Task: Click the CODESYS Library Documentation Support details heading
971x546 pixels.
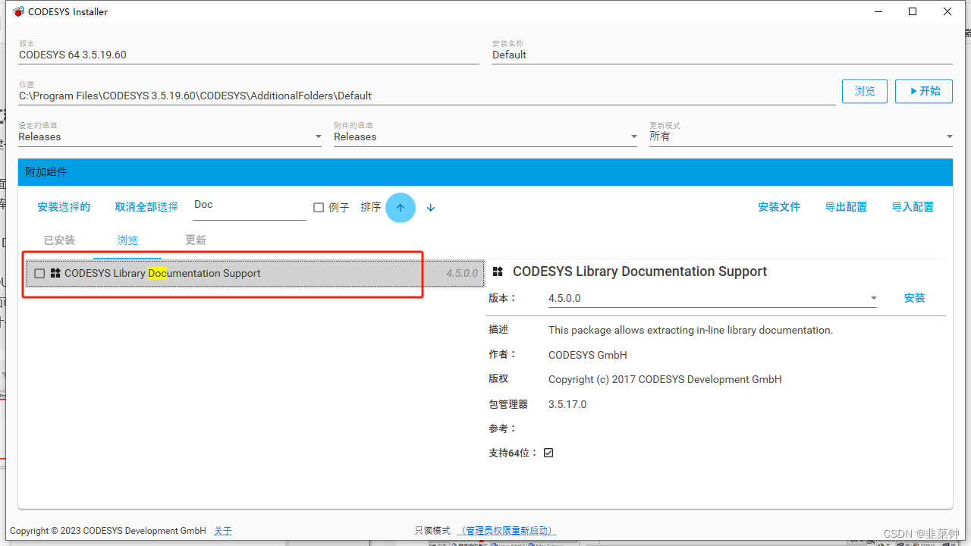Action: click(x=639, y=271)
